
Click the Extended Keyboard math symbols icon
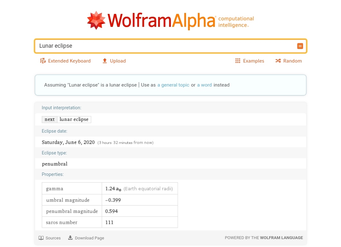click(43, 61)
